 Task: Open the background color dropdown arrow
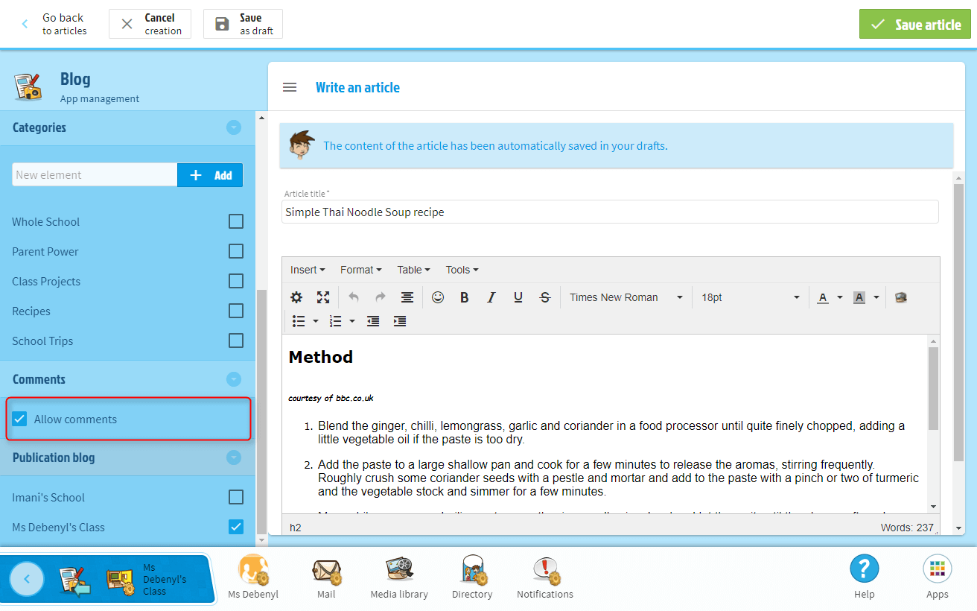tap(876, 297)
